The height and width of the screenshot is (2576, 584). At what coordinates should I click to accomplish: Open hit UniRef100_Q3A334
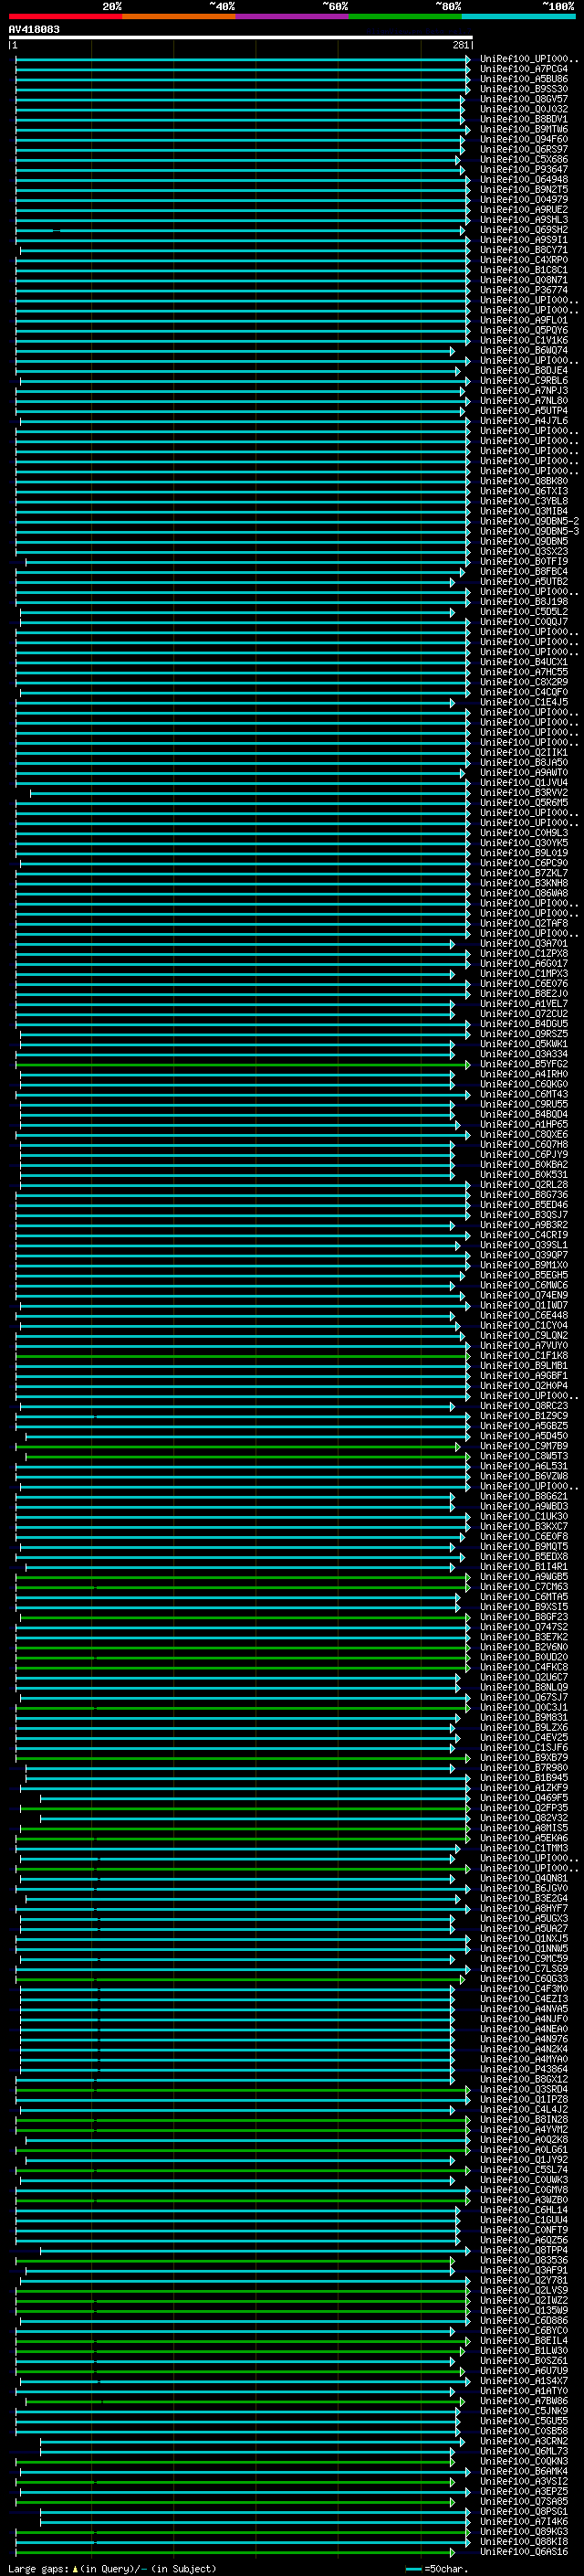click(524, 1053)
